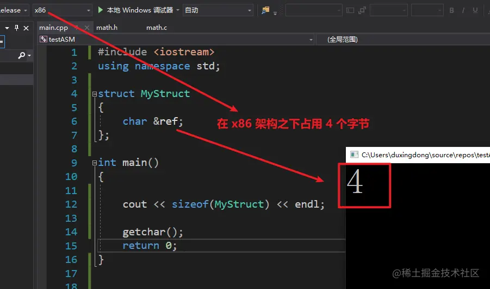Image resolution: width=490 pixels, height=289 pixels.
Task: Open the 全局范围 scope dropdown
Action: click(x=403, y=39)
